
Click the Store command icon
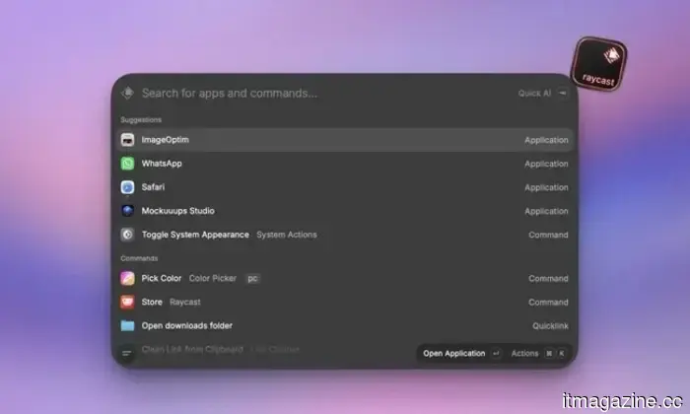tap(127, 303)
